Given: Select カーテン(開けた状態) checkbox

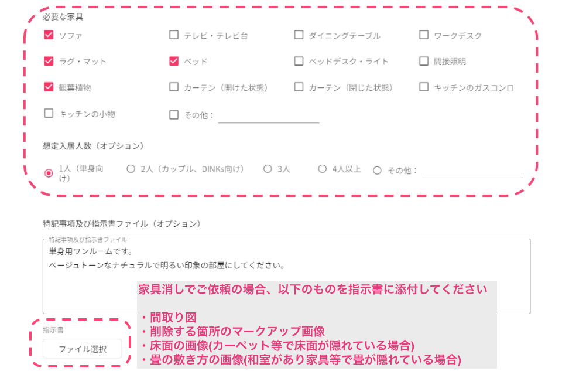Looking at the screenshot, I should click(x=174, y=87).
